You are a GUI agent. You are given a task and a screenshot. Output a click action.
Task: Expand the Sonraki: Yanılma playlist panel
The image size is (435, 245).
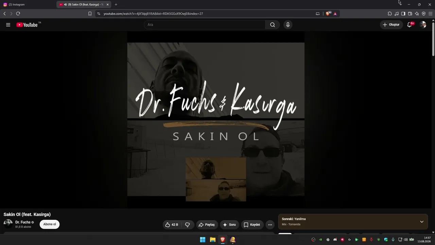point(422,222)
